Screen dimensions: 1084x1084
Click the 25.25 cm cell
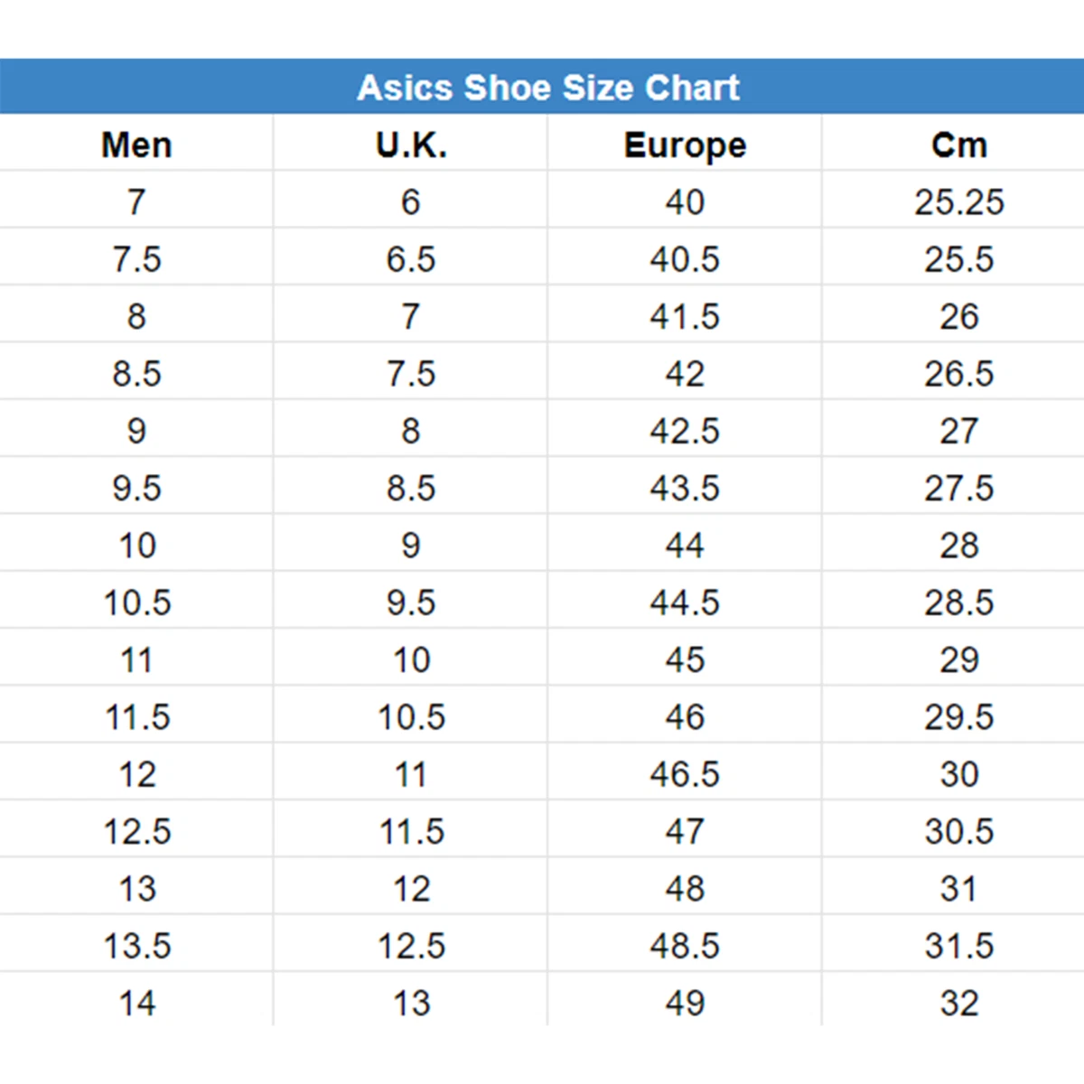(x=959, y=201)
